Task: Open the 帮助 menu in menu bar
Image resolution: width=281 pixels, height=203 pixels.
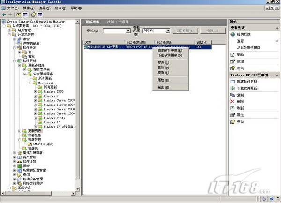Action: 76,8
